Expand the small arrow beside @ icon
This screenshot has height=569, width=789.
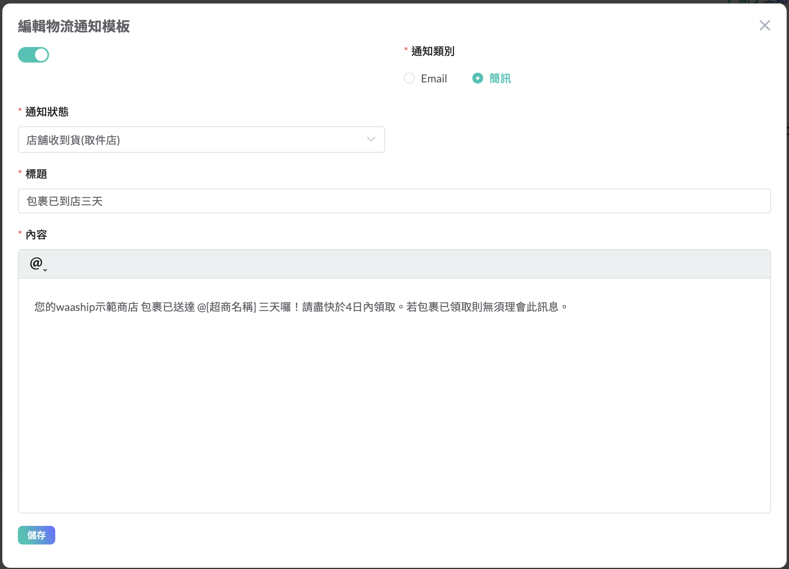pos(46,270)
